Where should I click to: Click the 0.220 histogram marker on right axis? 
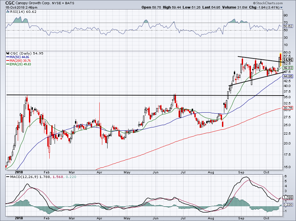tap(288, 205)
